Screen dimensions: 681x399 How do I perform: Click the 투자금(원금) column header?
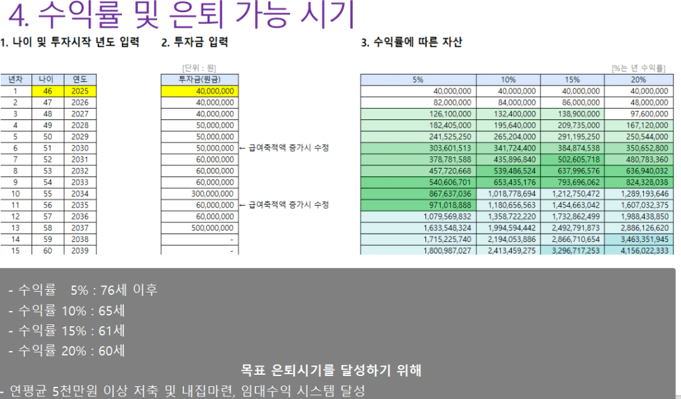(x=199, y=80)
